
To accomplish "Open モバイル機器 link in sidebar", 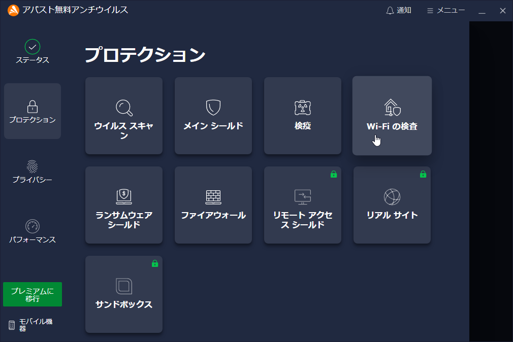I will pyautogui.click(x=30, y=325).
